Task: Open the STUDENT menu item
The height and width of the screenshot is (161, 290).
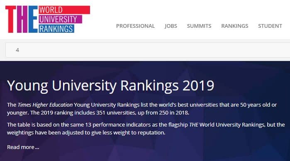Action: (270, 26)
